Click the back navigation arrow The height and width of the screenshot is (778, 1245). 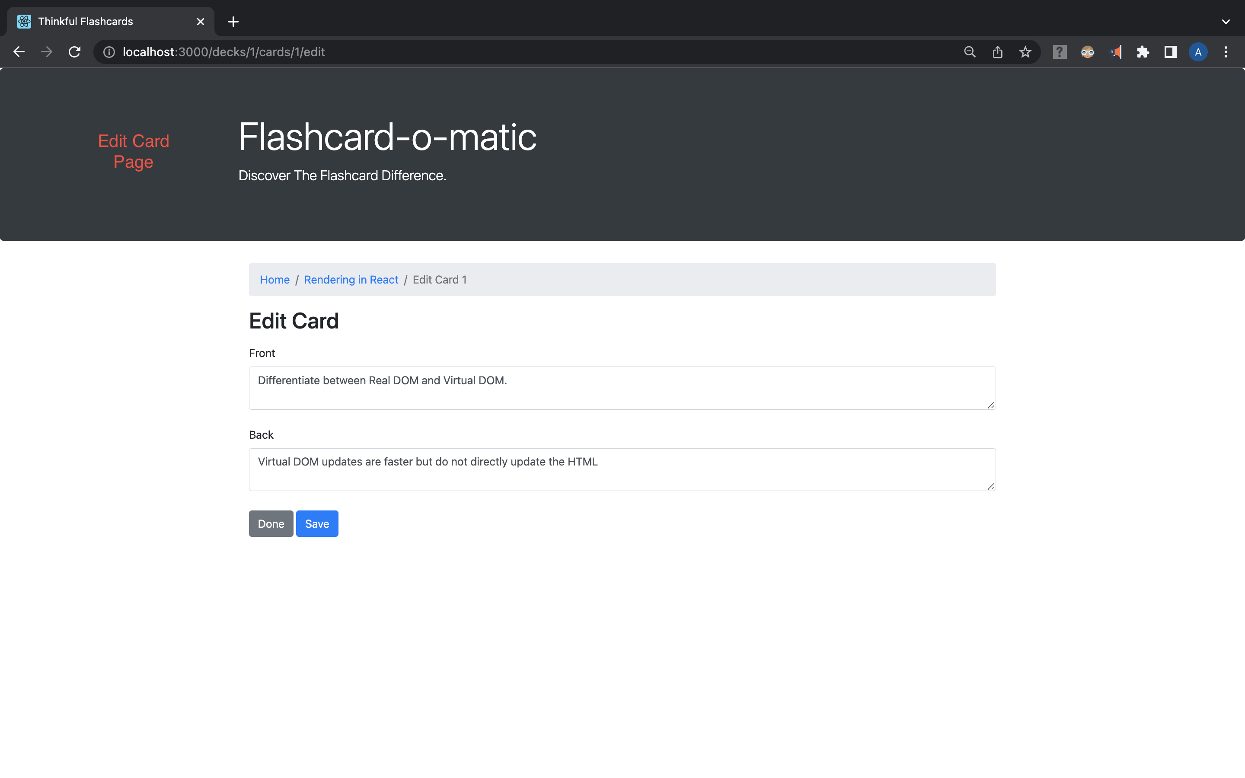coord(19,51)
